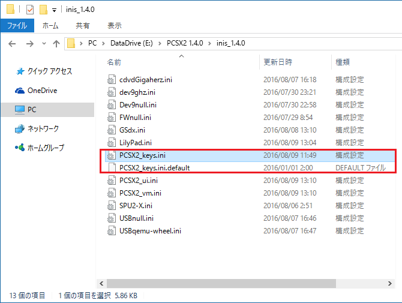The image size is (402, 303).
Task: Navigate to DataDrive (E:) in address bar
Action: tap(131, 43)
